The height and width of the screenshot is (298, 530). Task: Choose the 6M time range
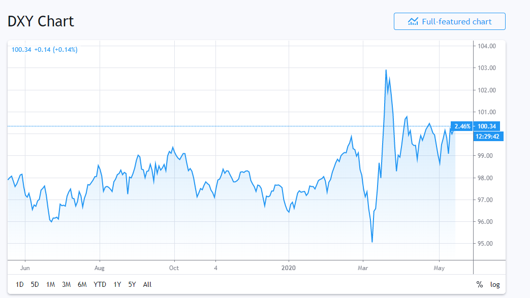[x=82, y=284]
